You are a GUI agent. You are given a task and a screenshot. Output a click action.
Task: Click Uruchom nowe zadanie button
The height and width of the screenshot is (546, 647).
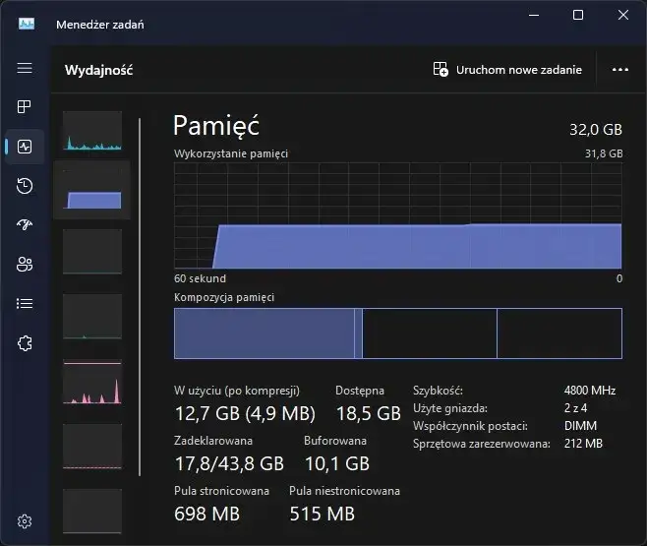[x=507, y=69]
